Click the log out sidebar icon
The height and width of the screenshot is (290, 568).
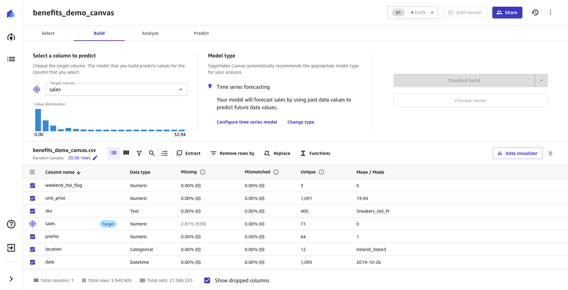point(11,248)
